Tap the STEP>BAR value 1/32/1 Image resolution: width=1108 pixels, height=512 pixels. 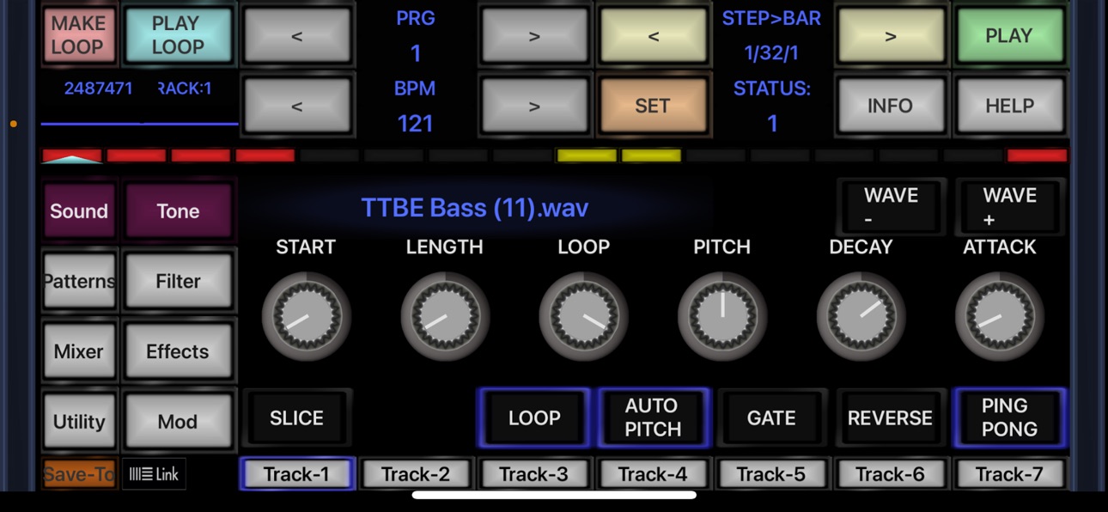[x=771, y=53]
